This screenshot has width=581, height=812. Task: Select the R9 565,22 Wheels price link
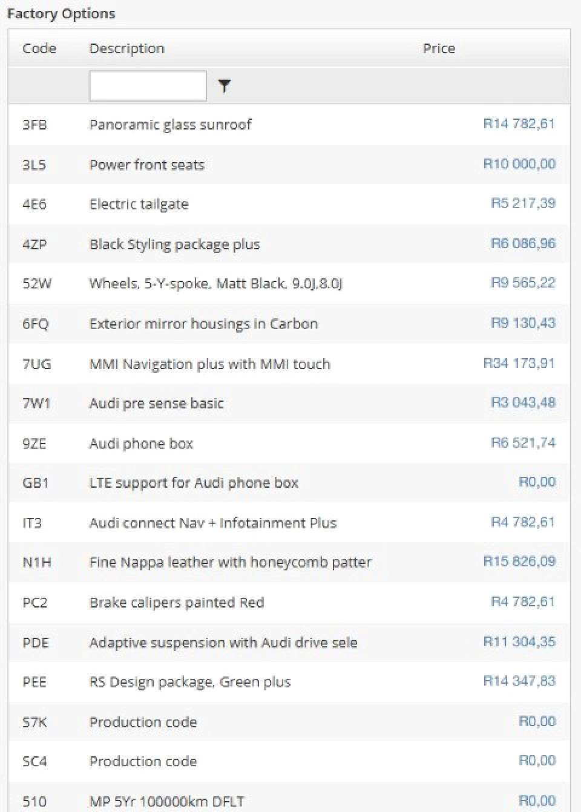(523, 283)
